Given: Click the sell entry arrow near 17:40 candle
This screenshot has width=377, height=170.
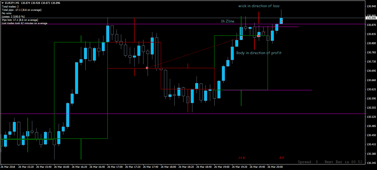Looking at the screenshot, I should pos(147,68).
